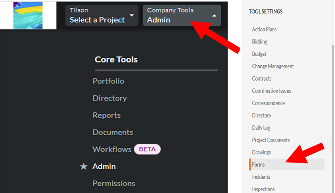Open Budget tool settings
Viewport: 335px width, 193px height.
pyautogui.click(x=259, y=54)
